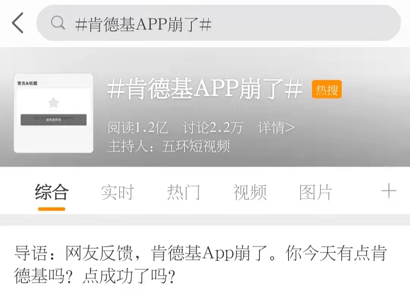Tap the #肯德基APP崩了# topic title
This screenshot has height=298, width=410.
coord(205,89)
